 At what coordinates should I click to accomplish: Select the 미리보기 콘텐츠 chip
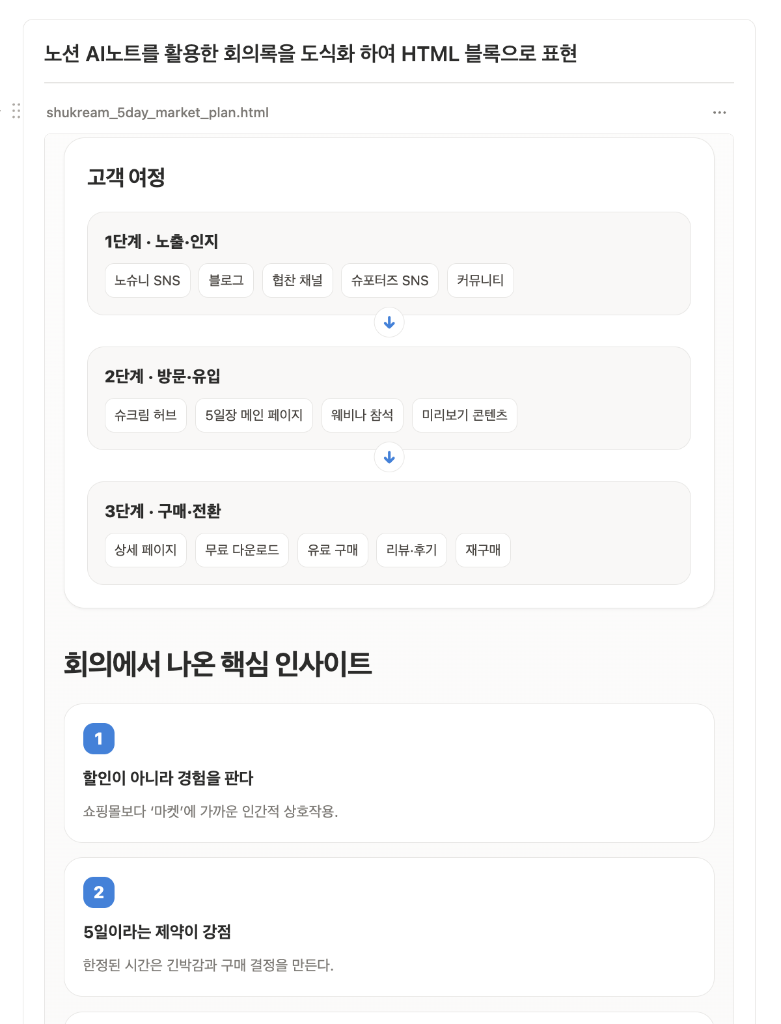click(x=465, y=415)
